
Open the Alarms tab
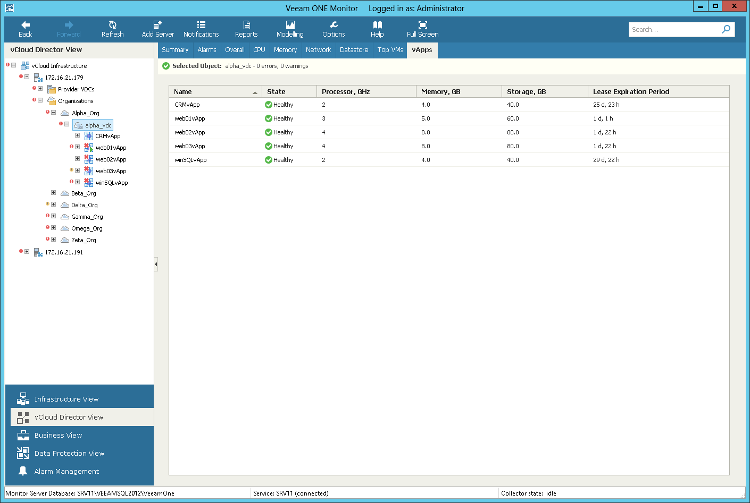tap(207, 50)
